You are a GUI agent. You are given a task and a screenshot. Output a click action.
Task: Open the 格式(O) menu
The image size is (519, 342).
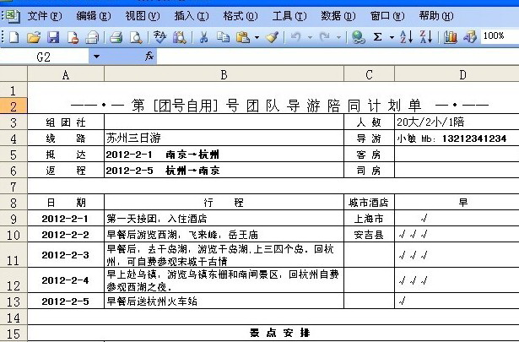click(241, 16)
